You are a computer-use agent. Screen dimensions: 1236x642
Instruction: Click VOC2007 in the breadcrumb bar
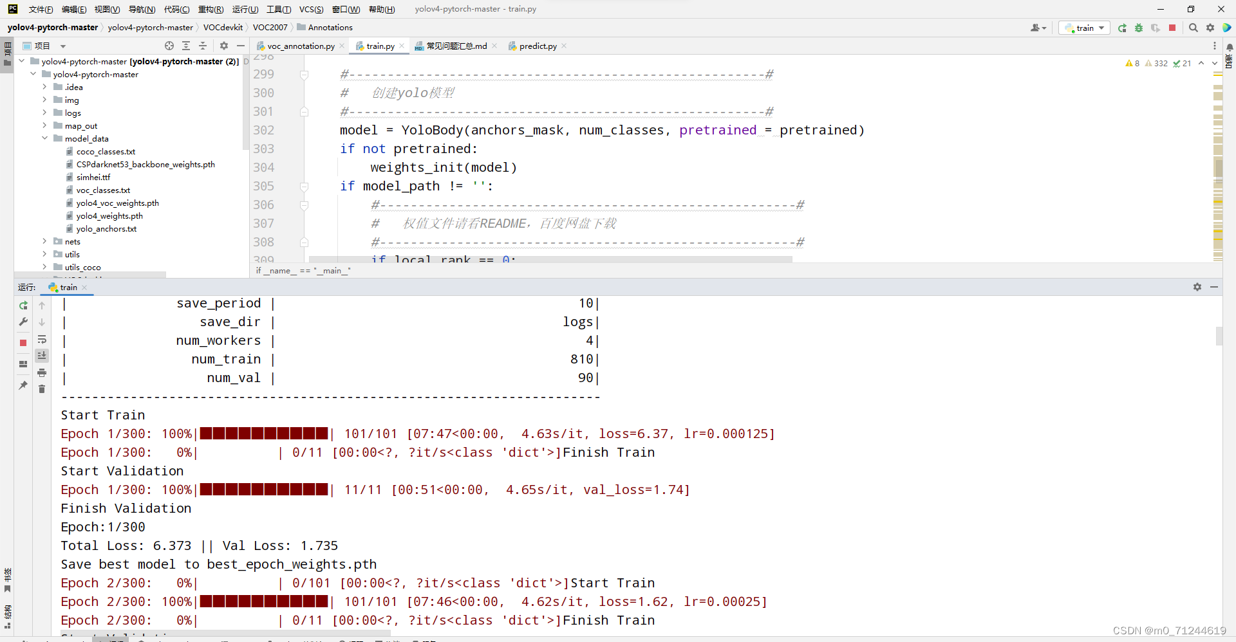pos(270,27)
